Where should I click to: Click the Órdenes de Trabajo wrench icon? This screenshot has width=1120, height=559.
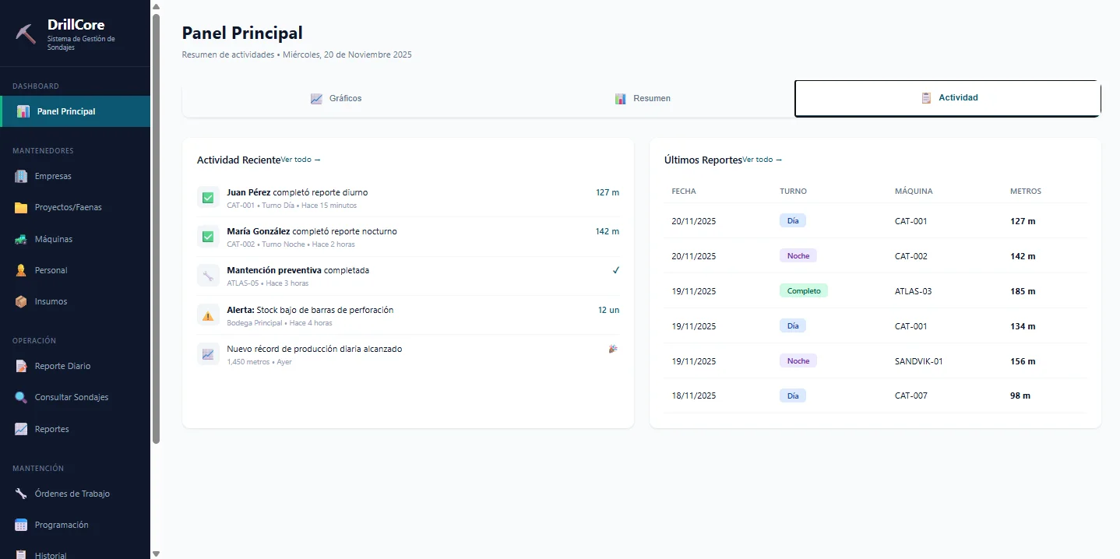(x=21, y=494)
